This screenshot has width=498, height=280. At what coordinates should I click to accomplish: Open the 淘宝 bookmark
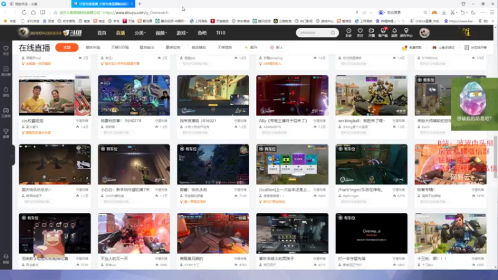(x=99, y=21)
